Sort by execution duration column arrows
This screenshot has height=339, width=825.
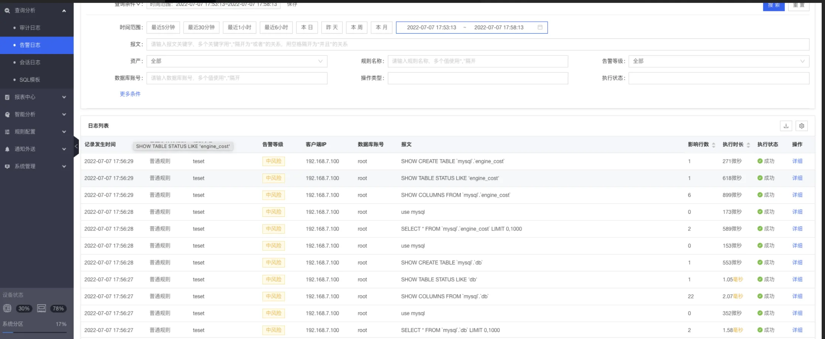click(748, 145)
